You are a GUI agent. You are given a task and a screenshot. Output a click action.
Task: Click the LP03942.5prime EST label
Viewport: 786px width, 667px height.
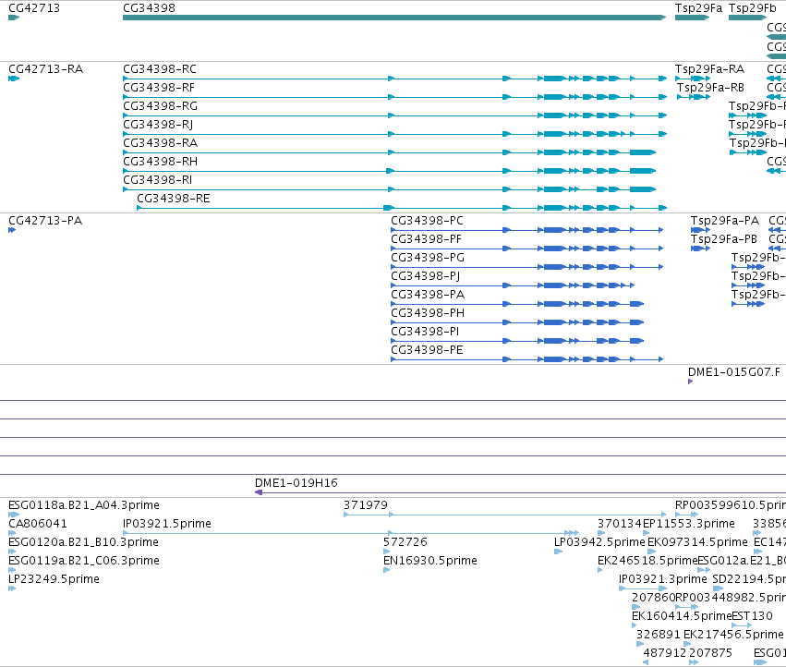pyautogui.click(x=599, y=542)
